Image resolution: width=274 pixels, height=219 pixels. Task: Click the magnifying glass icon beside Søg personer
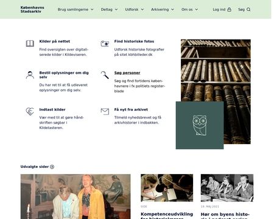point(105,75)
